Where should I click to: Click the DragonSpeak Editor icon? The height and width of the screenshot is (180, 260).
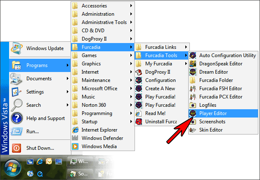(193, 64)
